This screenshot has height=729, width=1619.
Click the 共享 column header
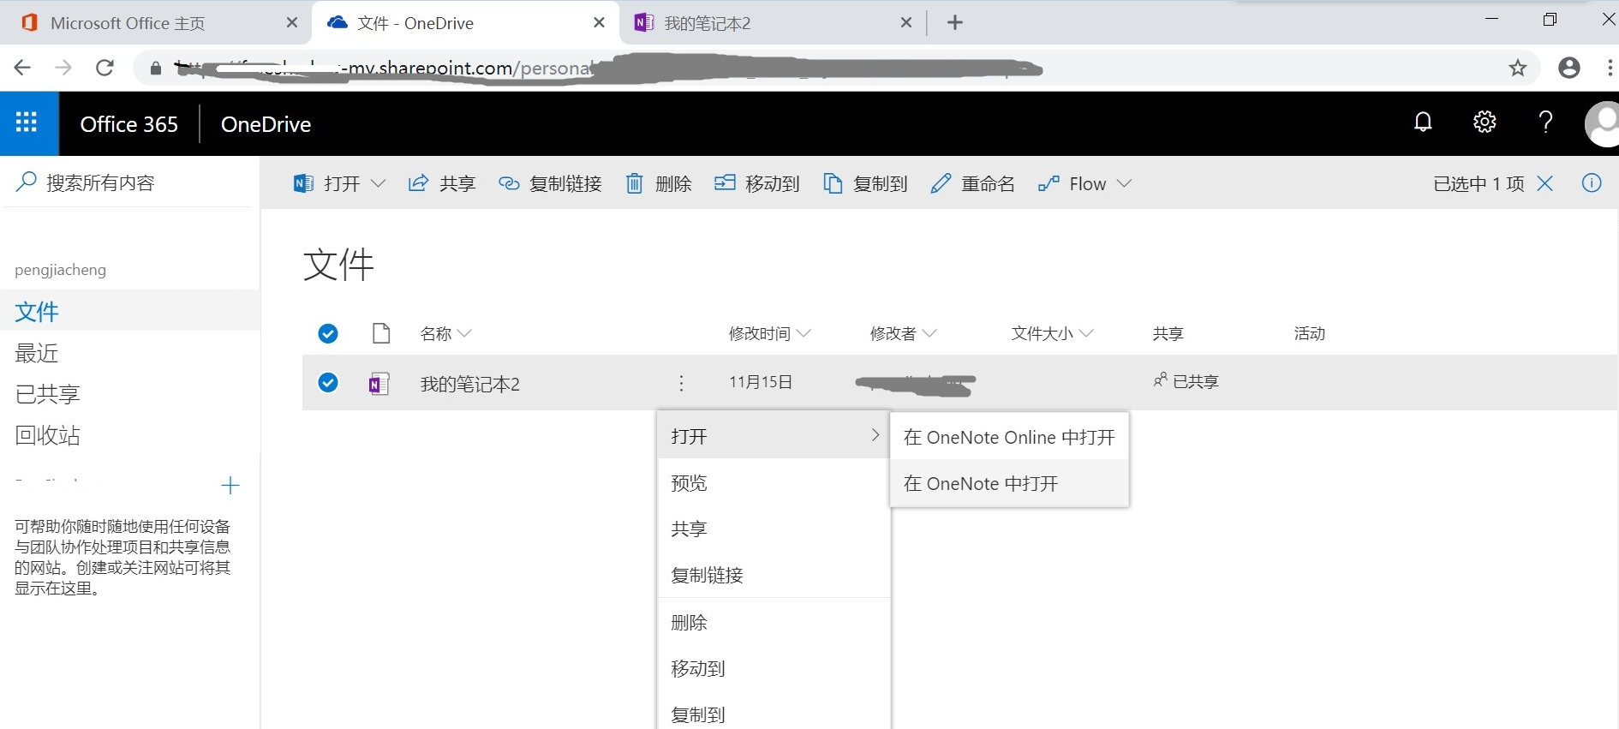1168,333
